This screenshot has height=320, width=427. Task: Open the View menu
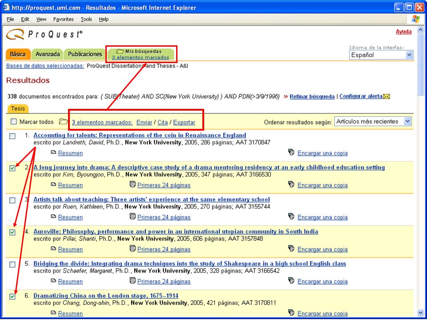click(41, 19)
